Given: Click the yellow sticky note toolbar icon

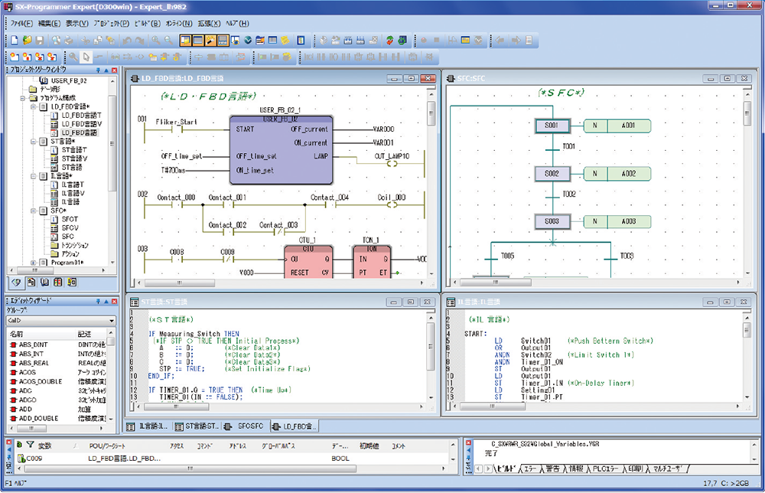Looking at the screenshot, I should (x=285, y=41).
